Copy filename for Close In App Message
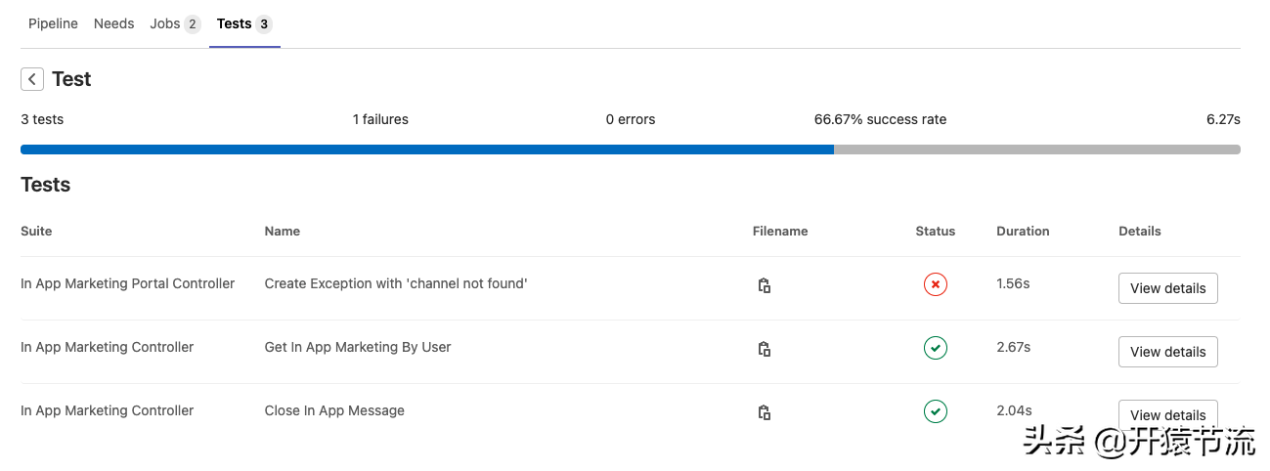 pyautogui.click(x=765, y=412)
